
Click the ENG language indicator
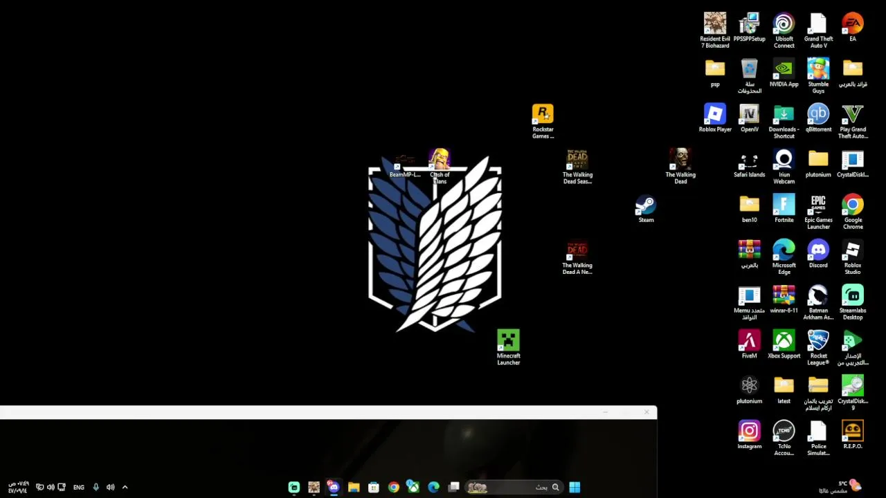[x=79, y=487]
